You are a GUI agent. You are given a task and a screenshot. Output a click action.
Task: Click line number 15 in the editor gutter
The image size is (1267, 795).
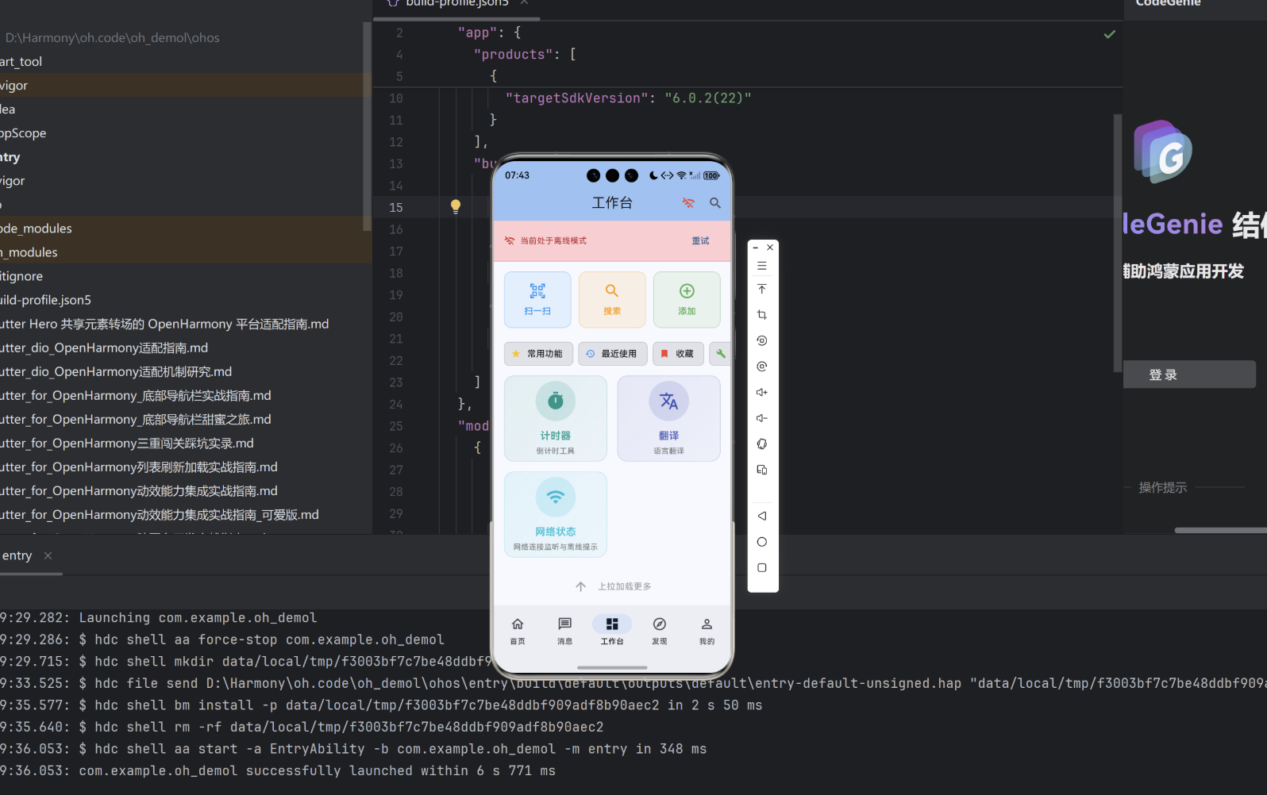coord(396,207)
